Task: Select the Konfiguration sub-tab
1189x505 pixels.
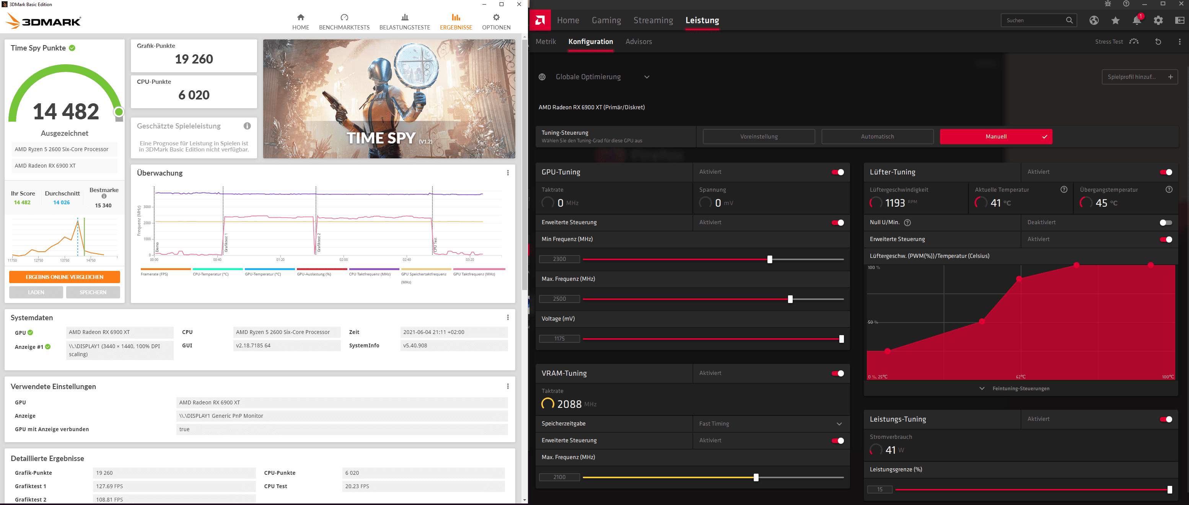Action: tap(590, 42)
